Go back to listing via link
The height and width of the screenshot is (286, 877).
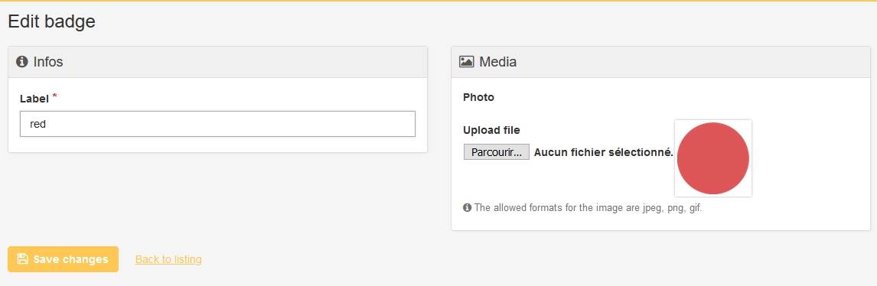(x=168, y=259)
